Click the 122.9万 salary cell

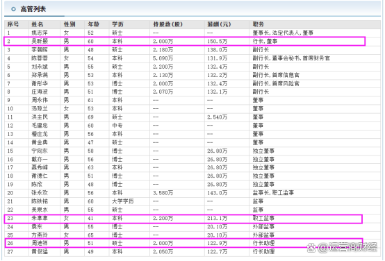pyautogui.click(x=218, y=244)
